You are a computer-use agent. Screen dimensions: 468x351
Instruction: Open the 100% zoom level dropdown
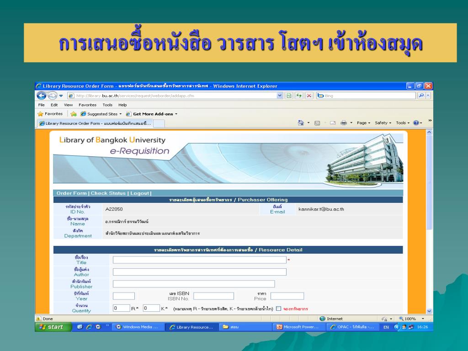coord(423,319)
